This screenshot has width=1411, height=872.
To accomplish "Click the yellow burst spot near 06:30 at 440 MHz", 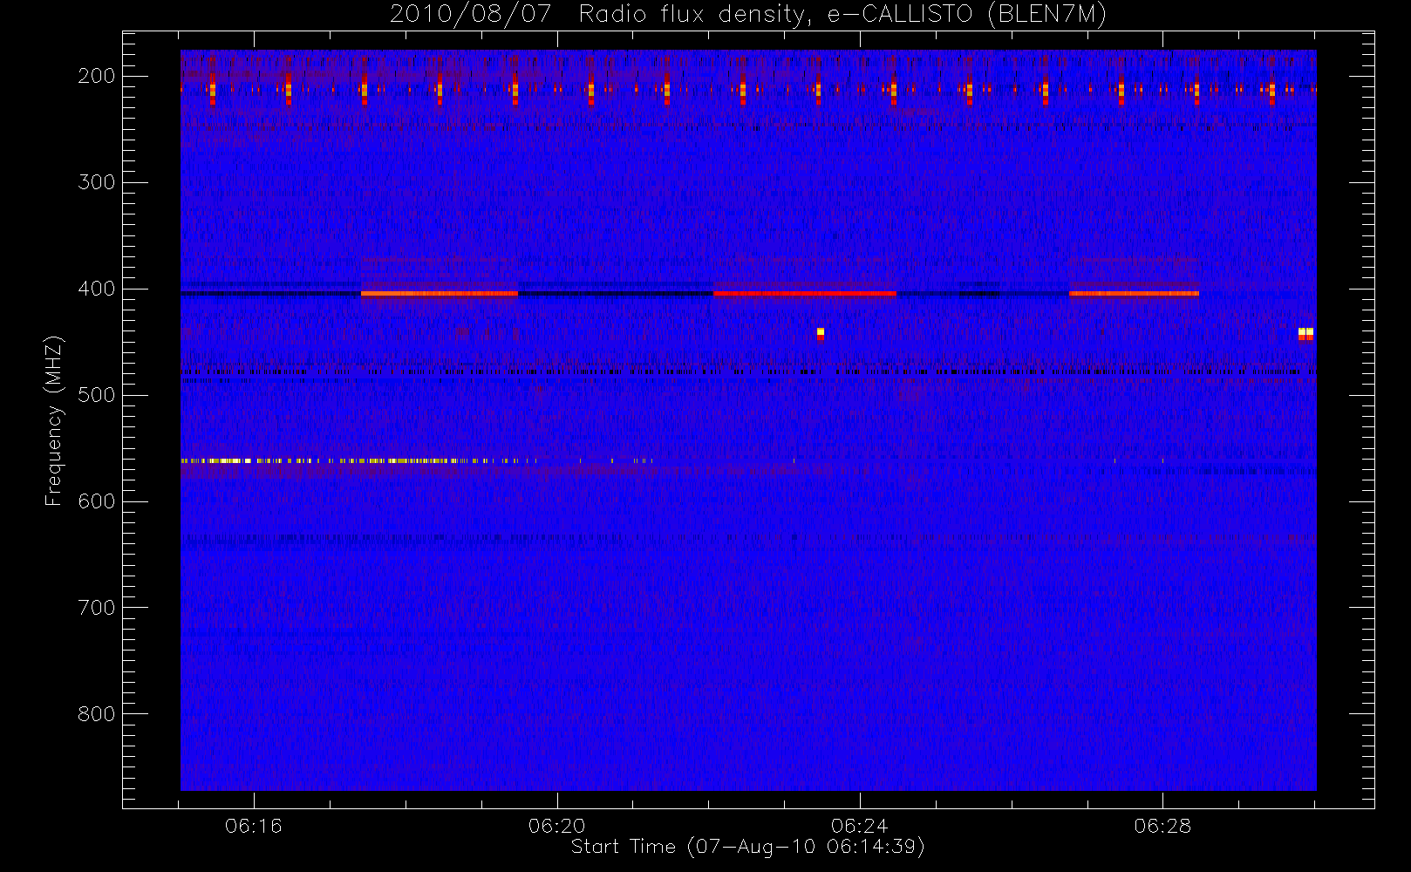I will click(1305, 332).
